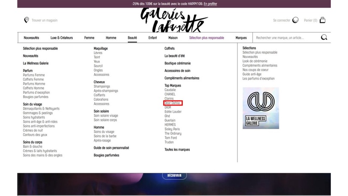Screen dimensions: 348x196
Task: Open the Nouveautés main menu
Action: [31, 38]
